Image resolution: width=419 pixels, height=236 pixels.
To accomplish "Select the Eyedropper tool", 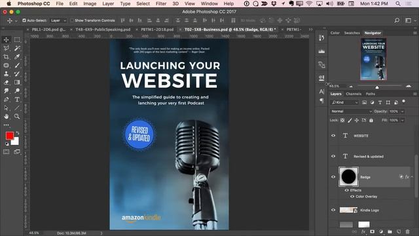I will 17,57.
